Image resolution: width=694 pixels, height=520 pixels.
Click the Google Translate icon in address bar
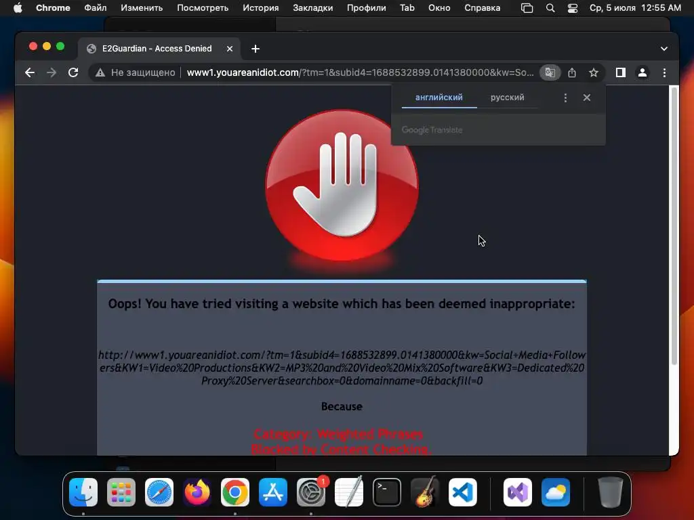click(x=550, y=72)
